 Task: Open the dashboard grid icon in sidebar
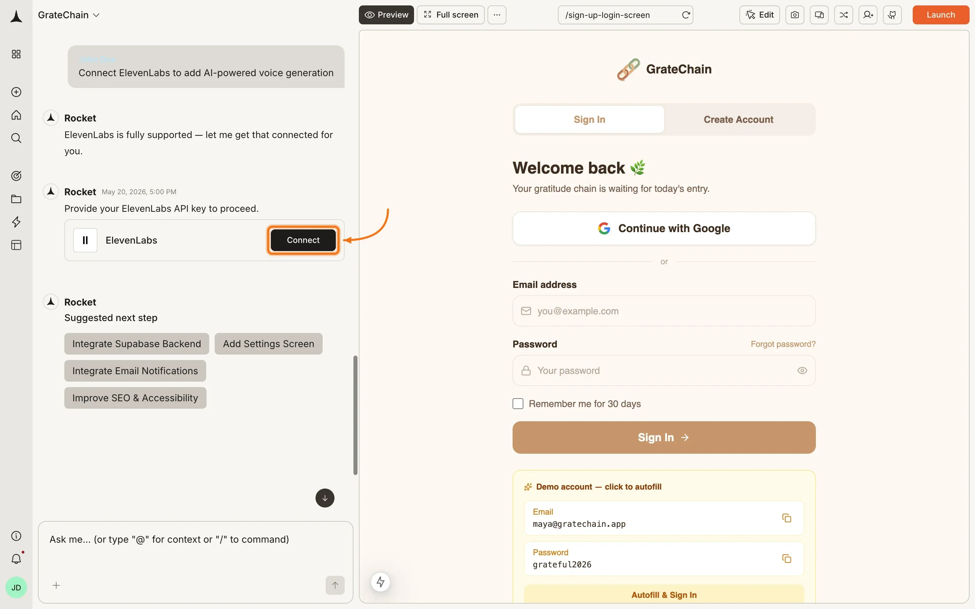point(16,54)
